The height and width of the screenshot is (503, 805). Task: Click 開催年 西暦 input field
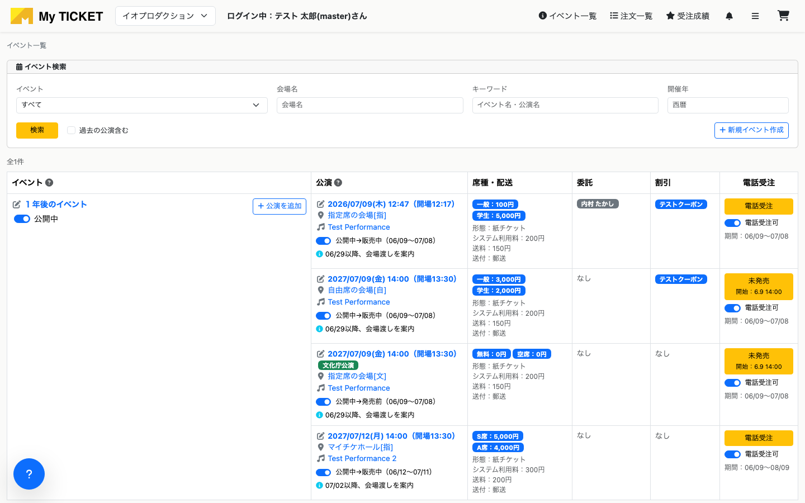728,105
